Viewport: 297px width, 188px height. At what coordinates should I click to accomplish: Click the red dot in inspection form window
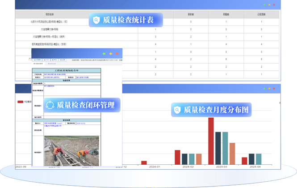117,54
